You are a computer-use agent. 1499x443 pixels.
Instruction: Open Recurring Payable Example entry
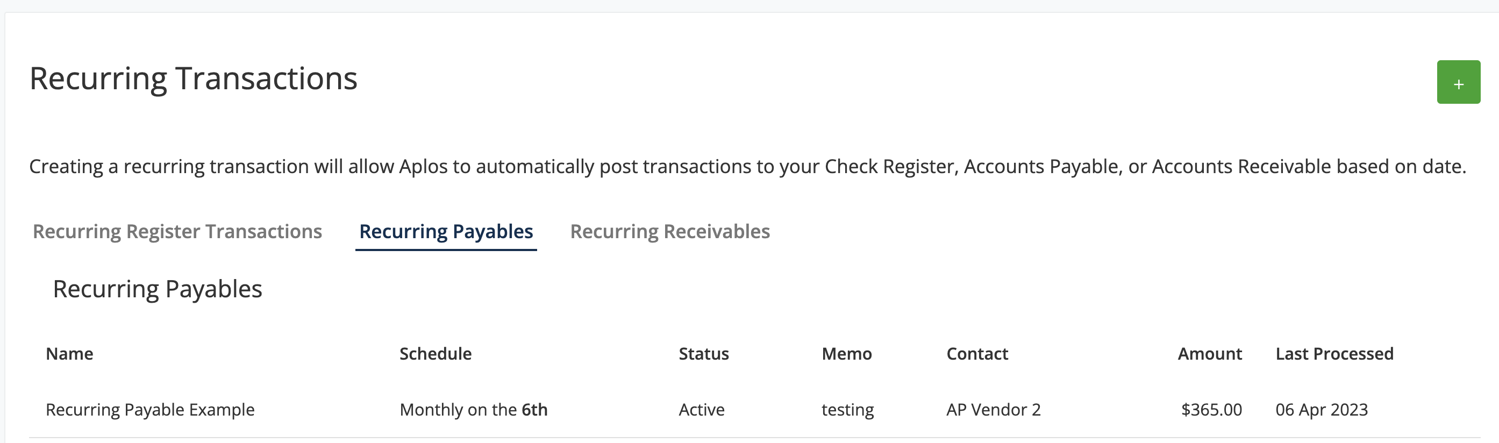[x=150, y=410]
